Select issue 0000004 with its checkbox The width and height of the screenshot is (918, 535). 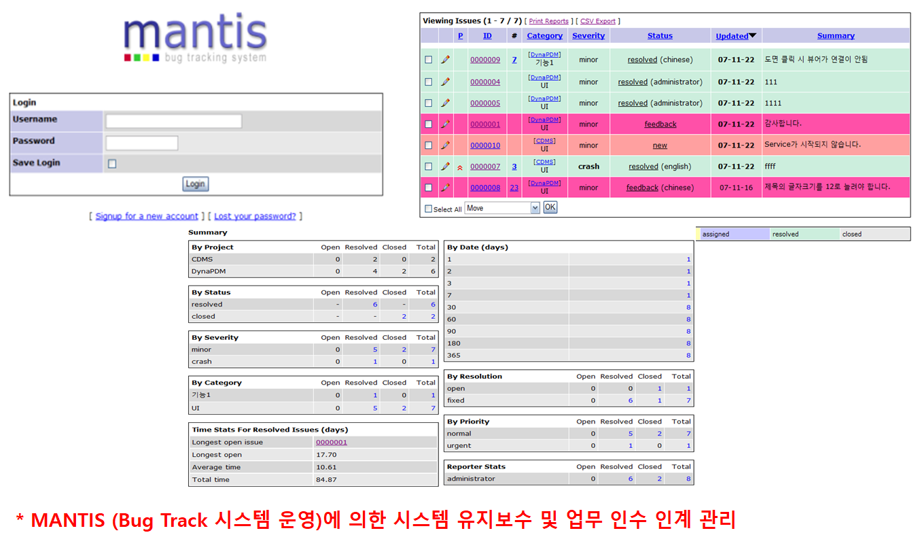click(x=428, y=82)
